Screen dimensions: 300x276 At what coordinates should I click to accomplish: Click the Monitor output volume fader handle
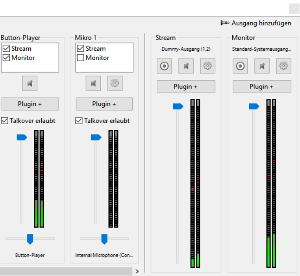tap(254, 106)
